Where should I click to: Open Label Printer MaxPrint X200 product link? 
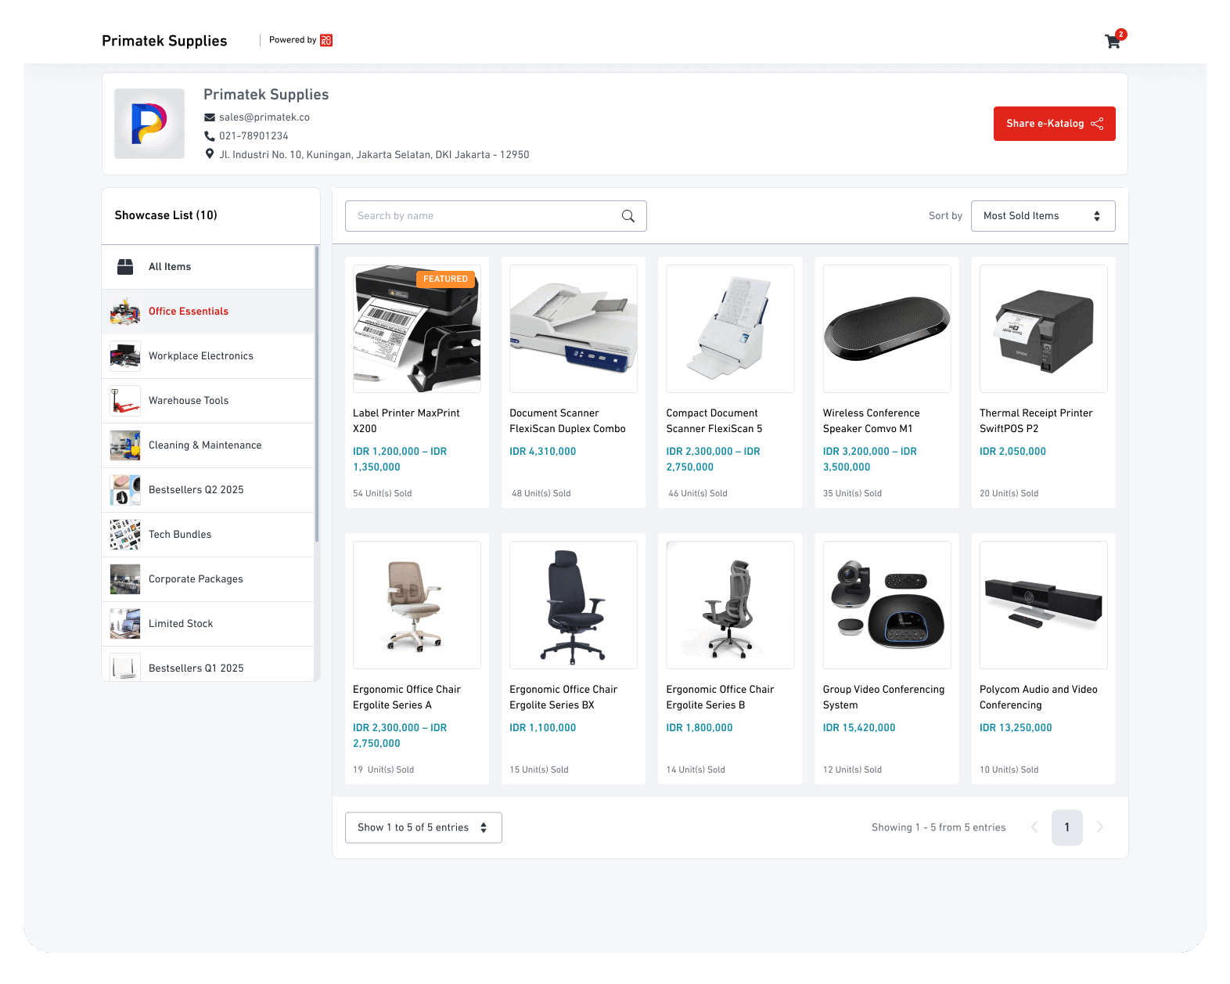[x=406, y=420]
